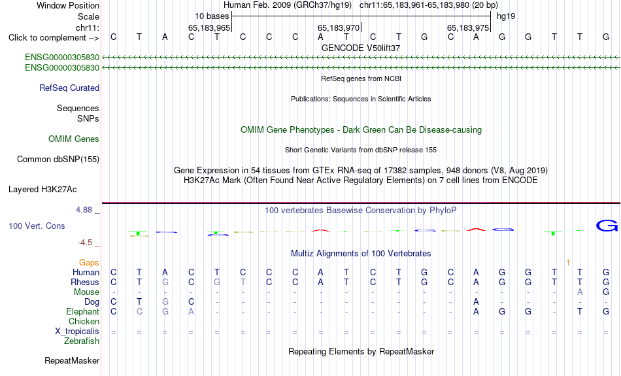Click the large blue G conservation logo letter
Viewport: 621px width, 376px height.
[607, 226]
